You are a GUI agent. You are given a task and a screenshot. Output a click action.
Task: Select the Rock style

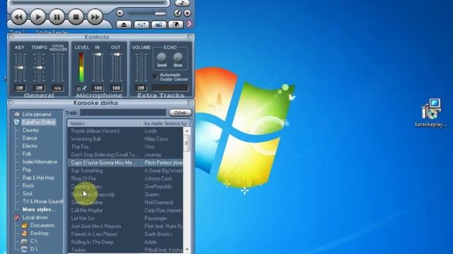[x=28, y=186]
